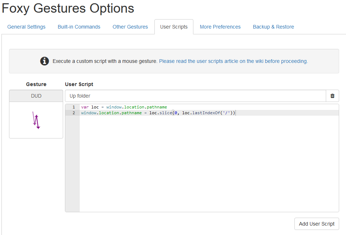The height and width of the screenshot is (235, 346).
Task: Click the Foxy Gestures Options heading
Action: 68,9
